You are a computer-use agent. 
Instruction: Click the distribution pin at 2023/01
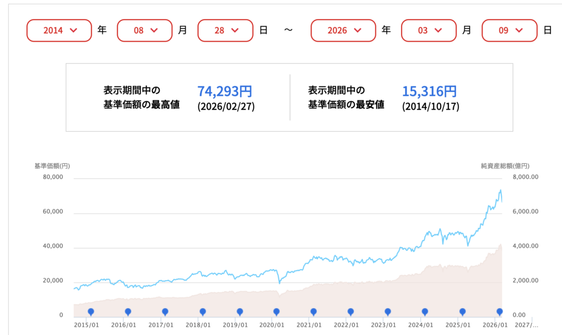point(388,312)
